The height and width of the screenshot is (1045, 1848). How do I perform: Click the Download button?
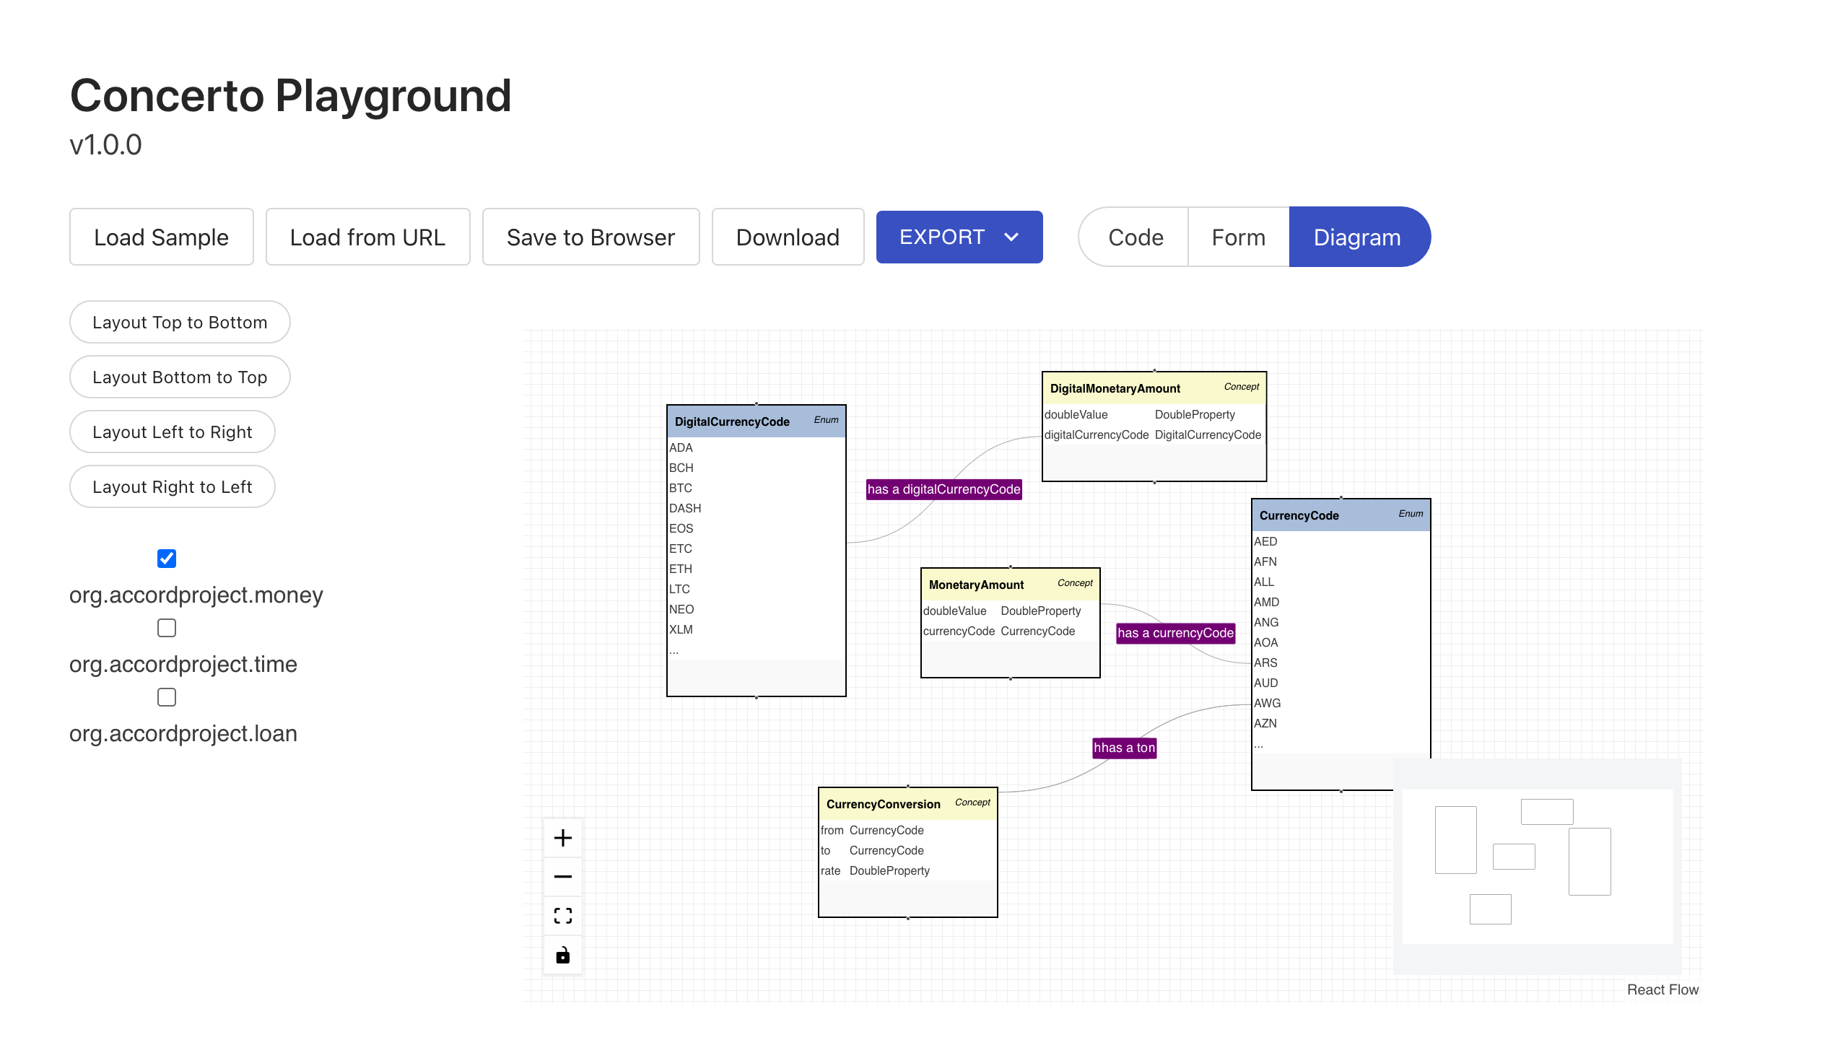788,237
